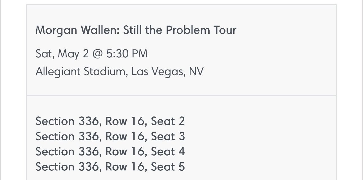363x180 pixels.
Task: Click 'Section 336' in the first ticket row
Action: (67, 121)
